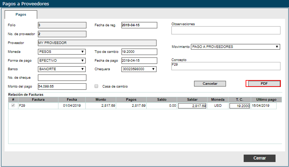Focus the No. de cheque field
This screenshot has width=289, height=167.
tap(62, 78)
